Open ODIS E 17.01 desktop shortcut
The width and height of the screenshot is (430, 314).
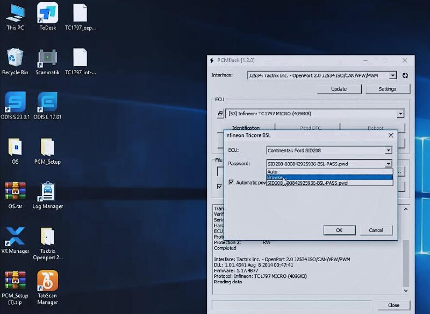point(47,102)
